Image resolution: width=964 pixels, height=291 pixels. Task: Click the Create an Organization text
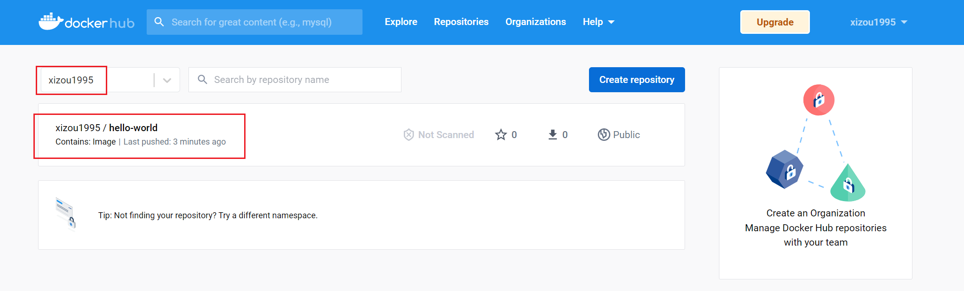pyautogui.click(x=816, y=213)
